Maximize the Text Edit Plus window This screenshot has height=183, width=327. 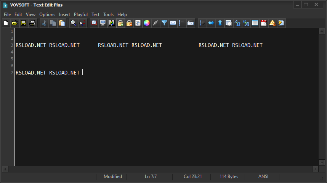click(306, 5)
